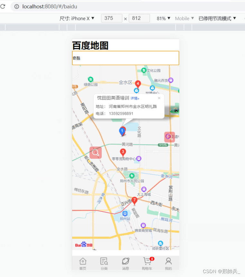The height and width of the screenshot is (277, 245).
Task: Click red map marker number 4
Action: tap(138, 84)
